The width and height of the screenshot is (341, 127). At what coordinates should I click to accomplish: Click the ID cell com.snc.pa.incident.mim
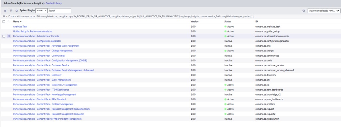(267, 119)
